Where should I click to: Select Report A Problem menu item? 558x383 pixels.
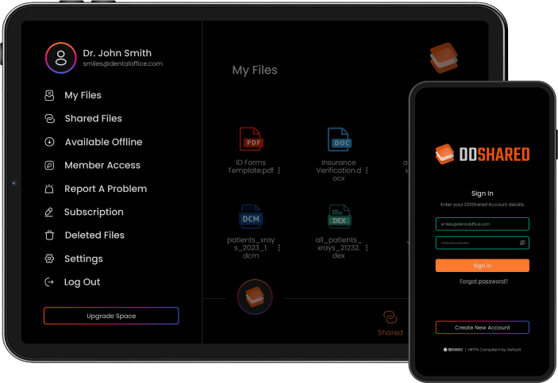106,189
